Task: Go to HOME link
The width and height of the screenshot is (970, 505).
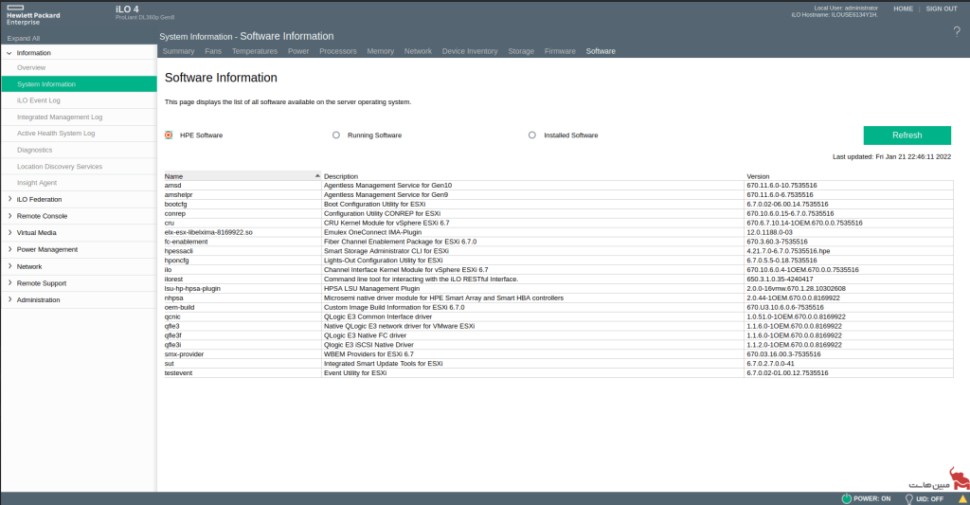Action: [903, 9]
